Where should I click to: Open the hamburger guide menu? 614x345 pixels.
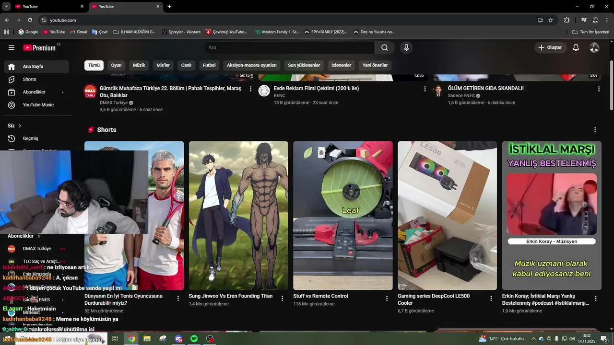[x=12, y=47]
